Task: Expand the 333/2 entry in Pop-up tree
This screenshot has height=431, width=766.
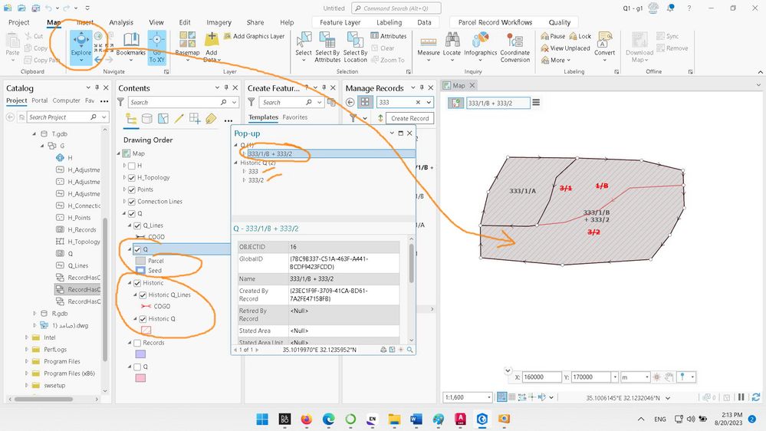Action: [x=245, y=180]
